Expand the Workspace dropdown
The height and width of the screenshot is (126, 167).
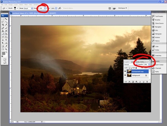pyautogui.click(x=122, y=8)
